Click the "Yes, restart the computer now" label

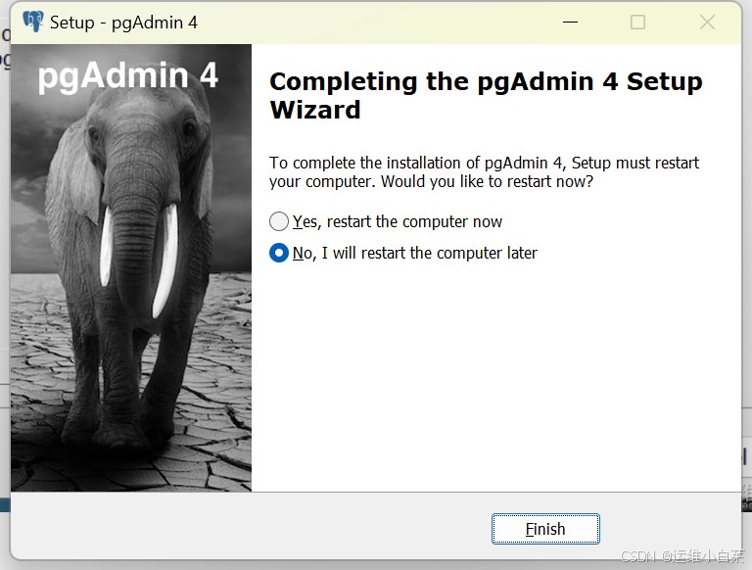398,222
